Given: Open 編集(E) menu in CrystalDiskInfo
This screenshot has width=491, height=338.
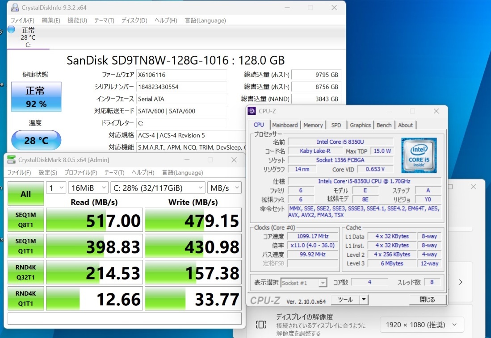Looking at the screenshot, I should pyautogui.click(x=51, y=21).
